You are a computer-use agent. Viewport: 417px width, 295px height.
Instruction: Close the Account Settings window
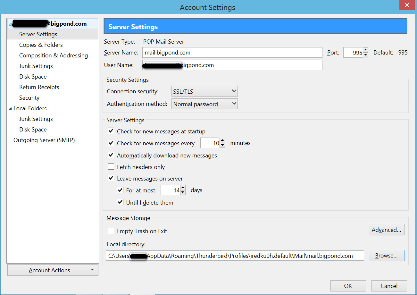407,5
